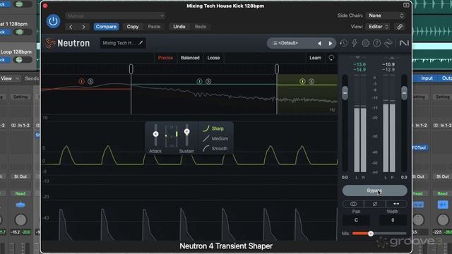Edit the preset name with pencil icon

click(x=141, y=43)
